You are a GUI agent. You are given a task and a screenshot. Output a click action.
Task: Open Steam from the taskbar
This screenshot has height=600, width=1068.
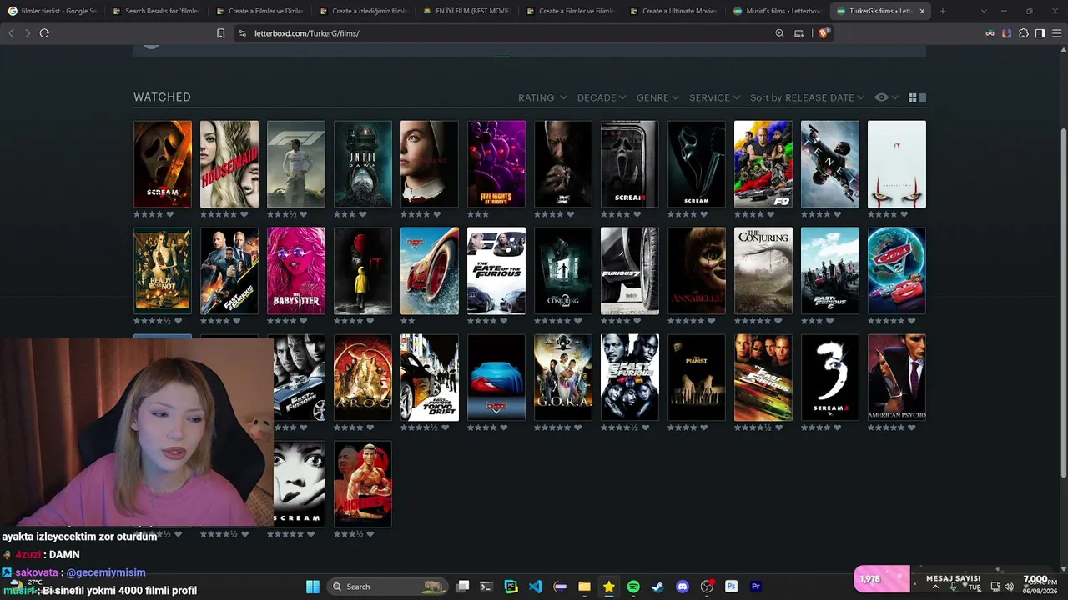coord(657,587)
